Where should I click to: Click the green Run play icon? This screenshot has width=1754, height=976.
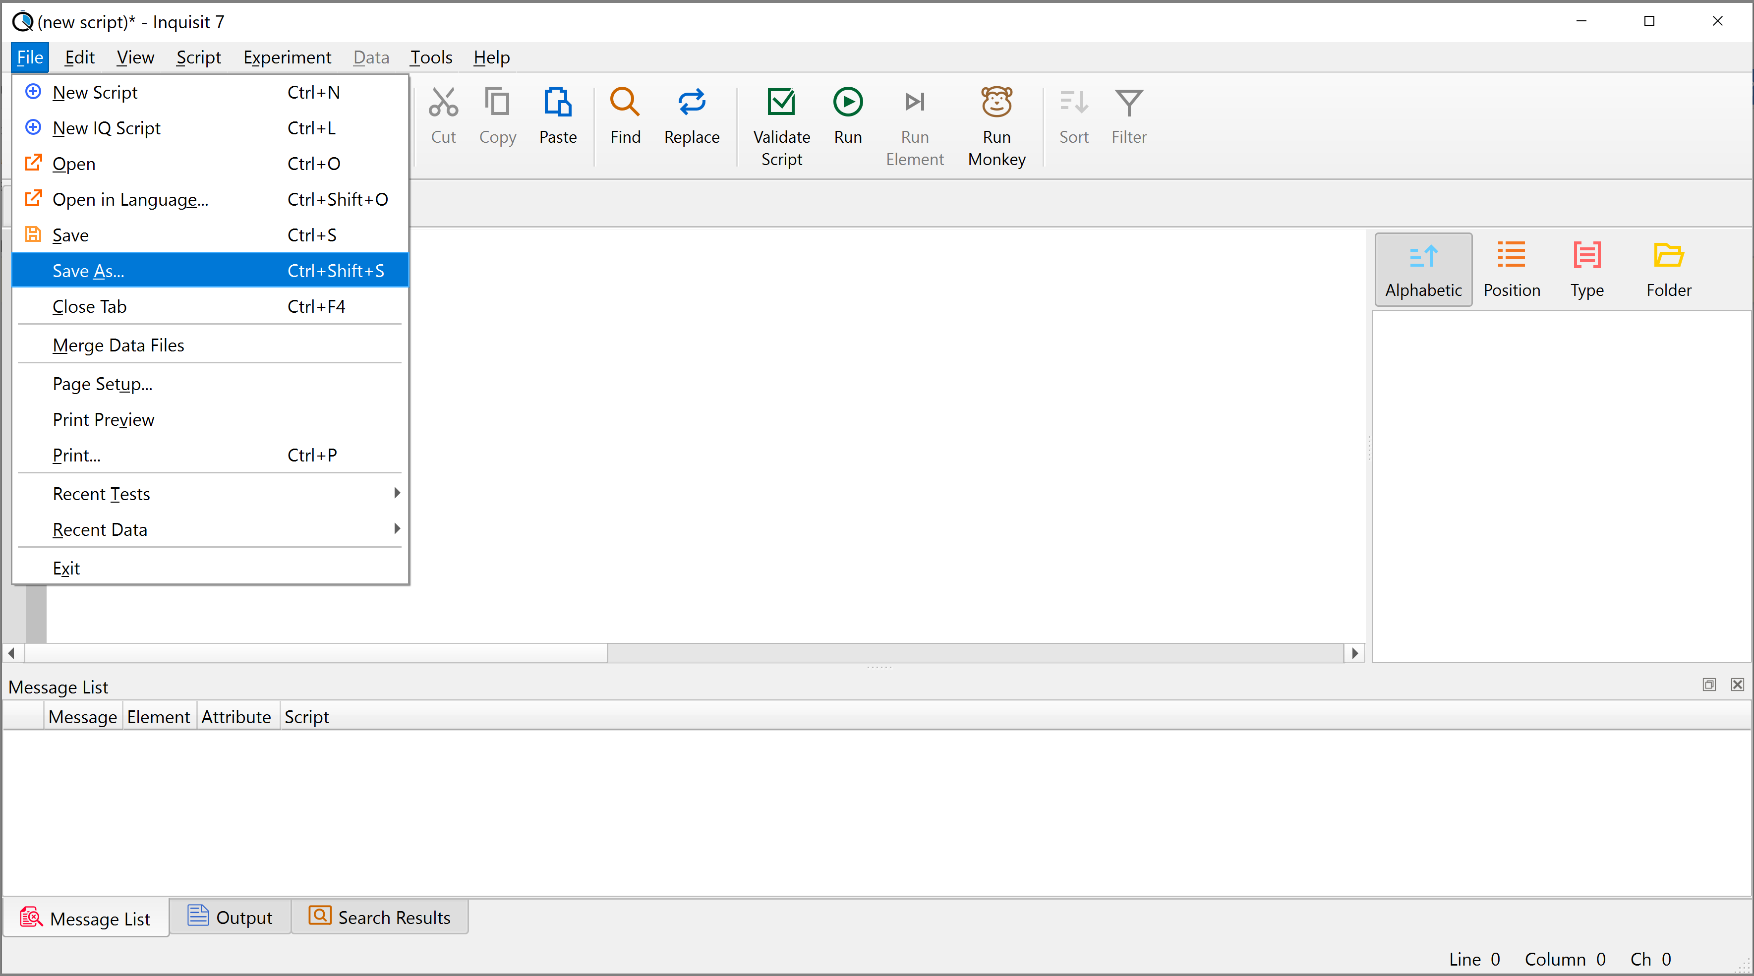(x=848, y=103)
